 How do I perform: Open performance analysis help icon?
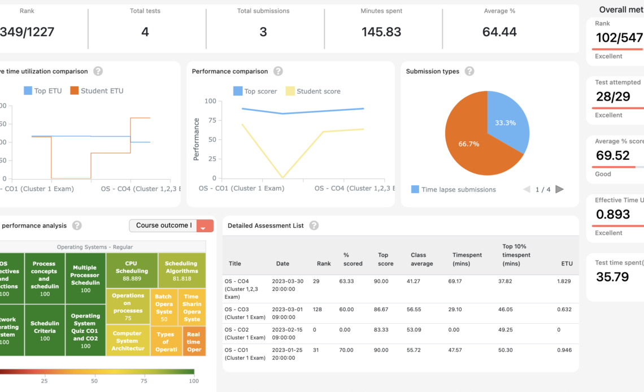[x=76, y=225]
